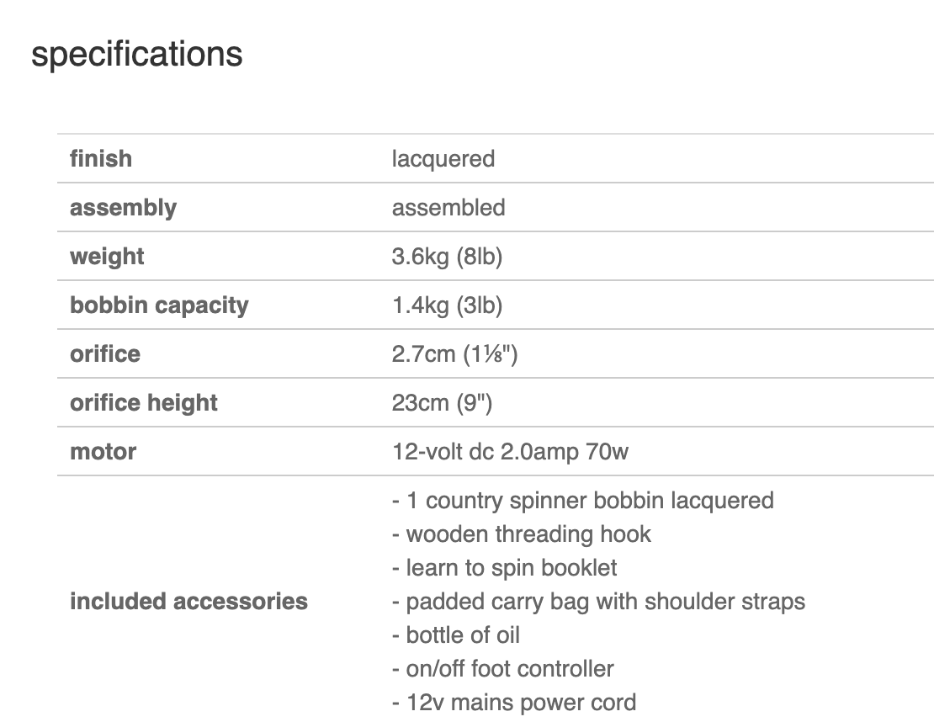Click the assembly row label
934x722 pixels.
click(123, 207)
